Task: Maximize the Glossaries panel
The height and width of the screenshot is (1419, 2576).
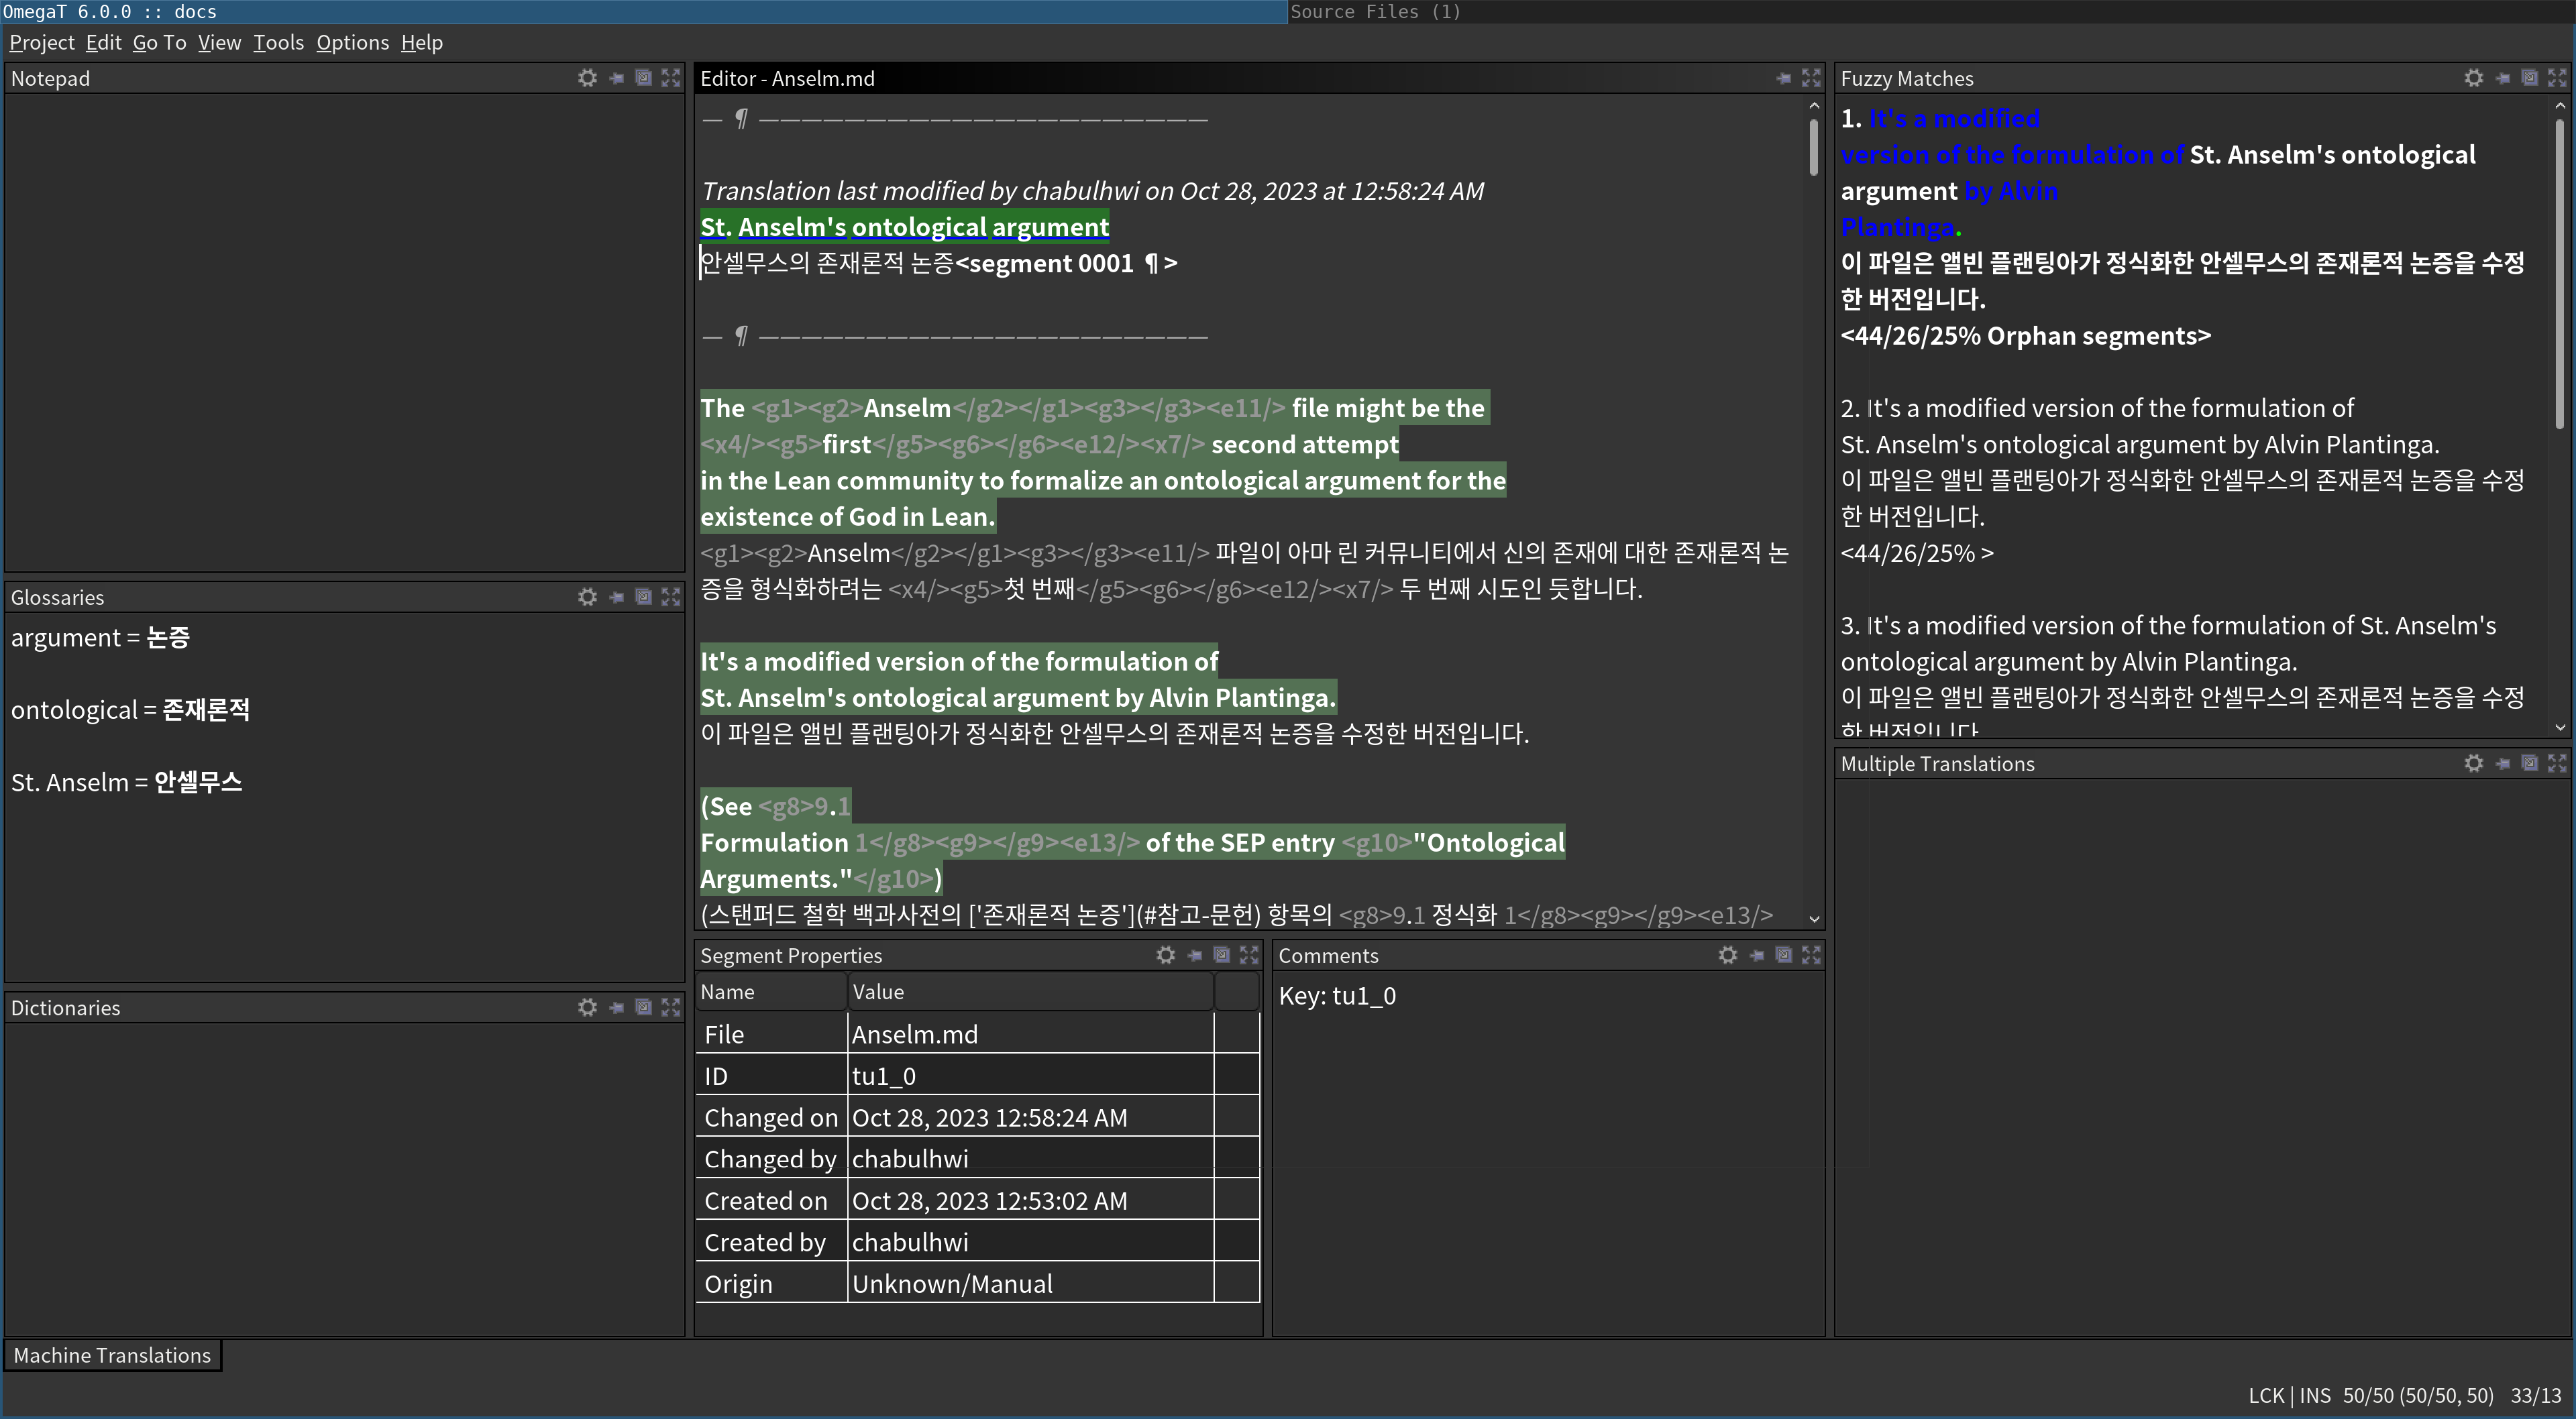Action: (x=671, y=597)
